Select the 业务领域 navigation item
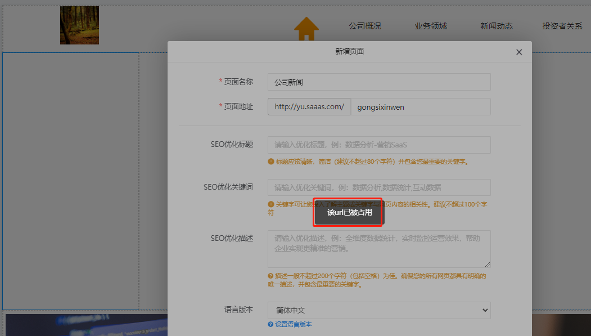591x336 pixels. click(x=431, y=25)
